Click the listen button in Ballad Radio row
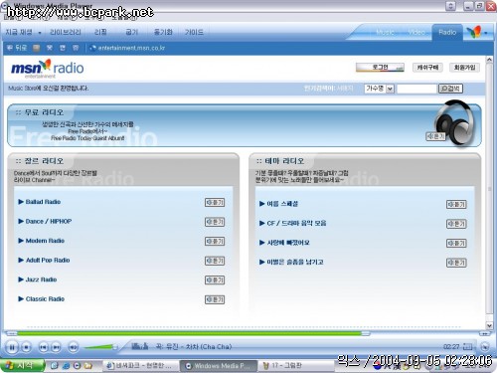Image resolution: width=497 pixels, height=373 pixels. click(x=215, y=202)
